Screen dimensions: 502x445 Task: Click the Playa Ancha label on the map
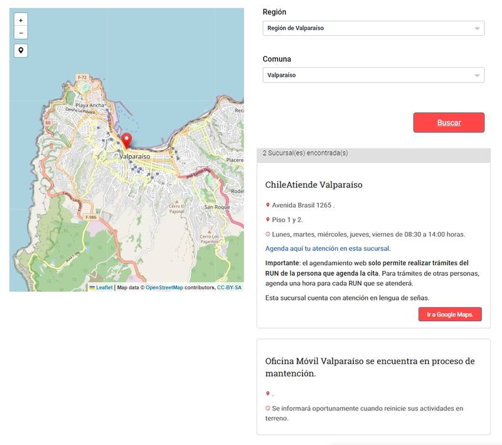90,105
